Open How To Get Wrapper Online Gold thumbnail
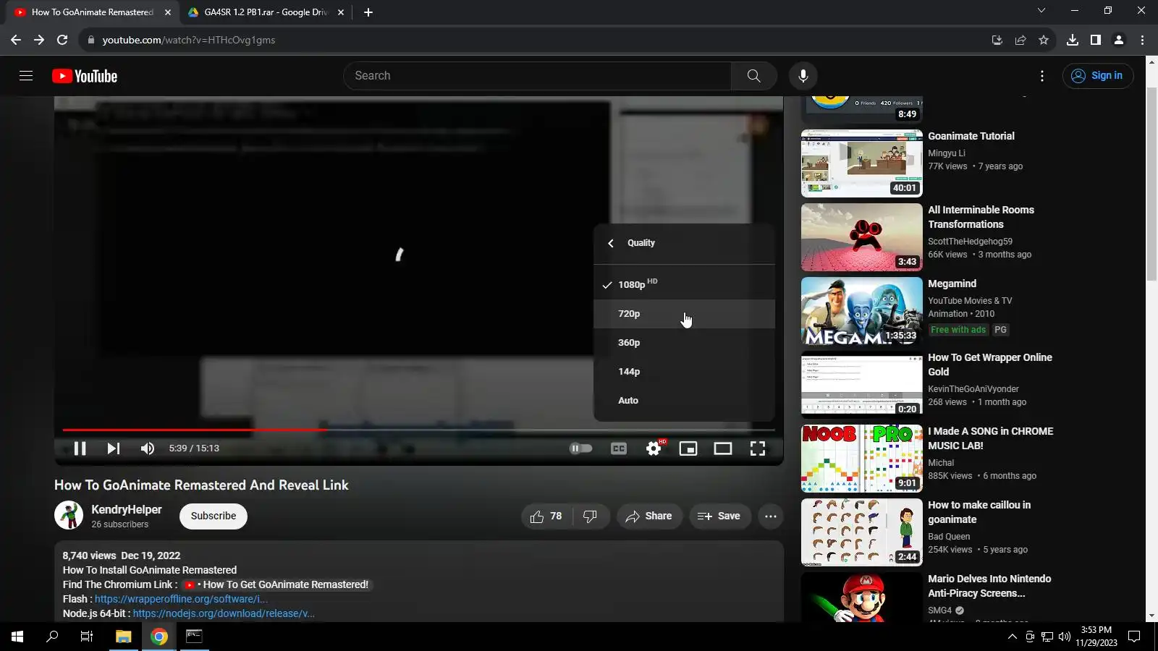The width and height of the screenshot is (1158, 651). (x=862, y=385)
